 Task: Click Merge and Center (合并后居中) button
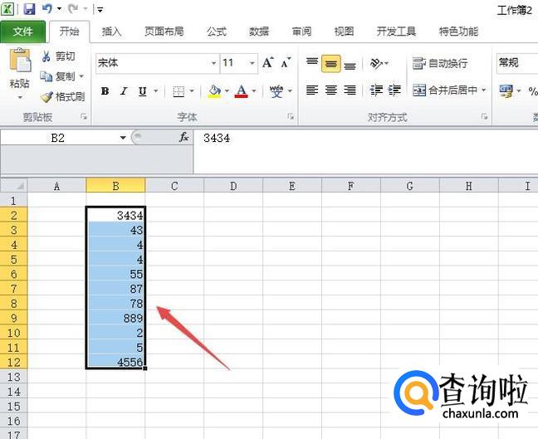click(445, 90)
